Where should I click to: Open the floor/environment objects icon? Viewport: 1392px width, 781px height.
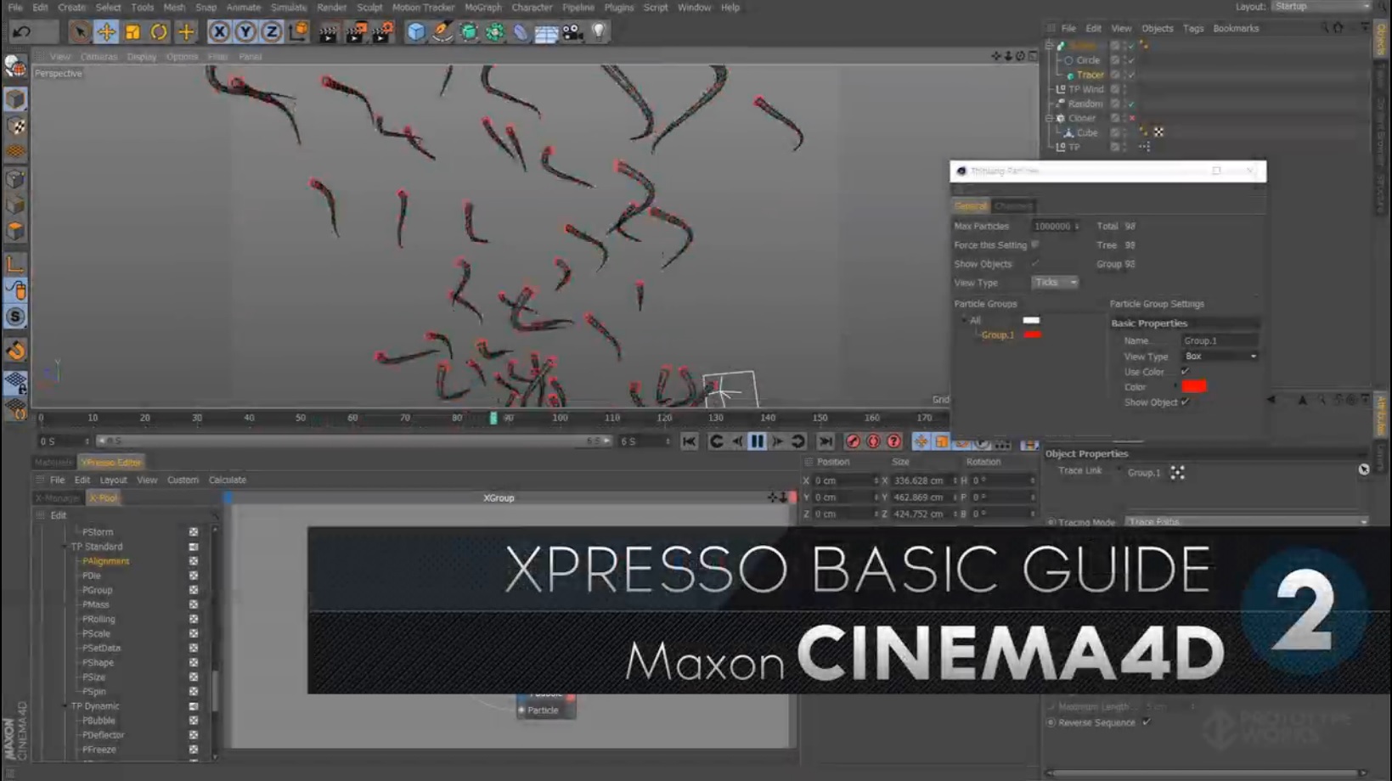(546, 32)
